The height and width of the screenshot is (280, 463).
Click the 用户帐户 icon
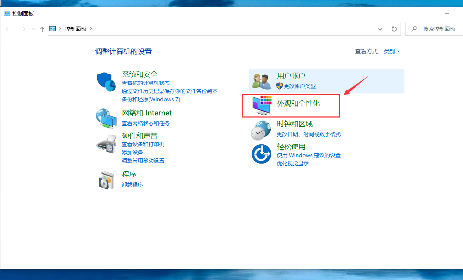point(261,81)
